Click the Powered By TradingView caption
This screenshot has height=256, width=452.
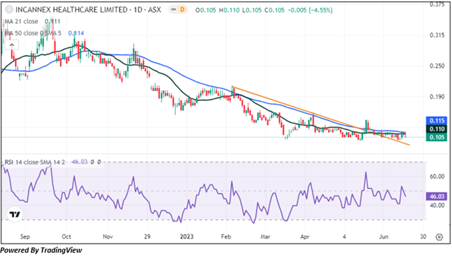tap(41, 250)
